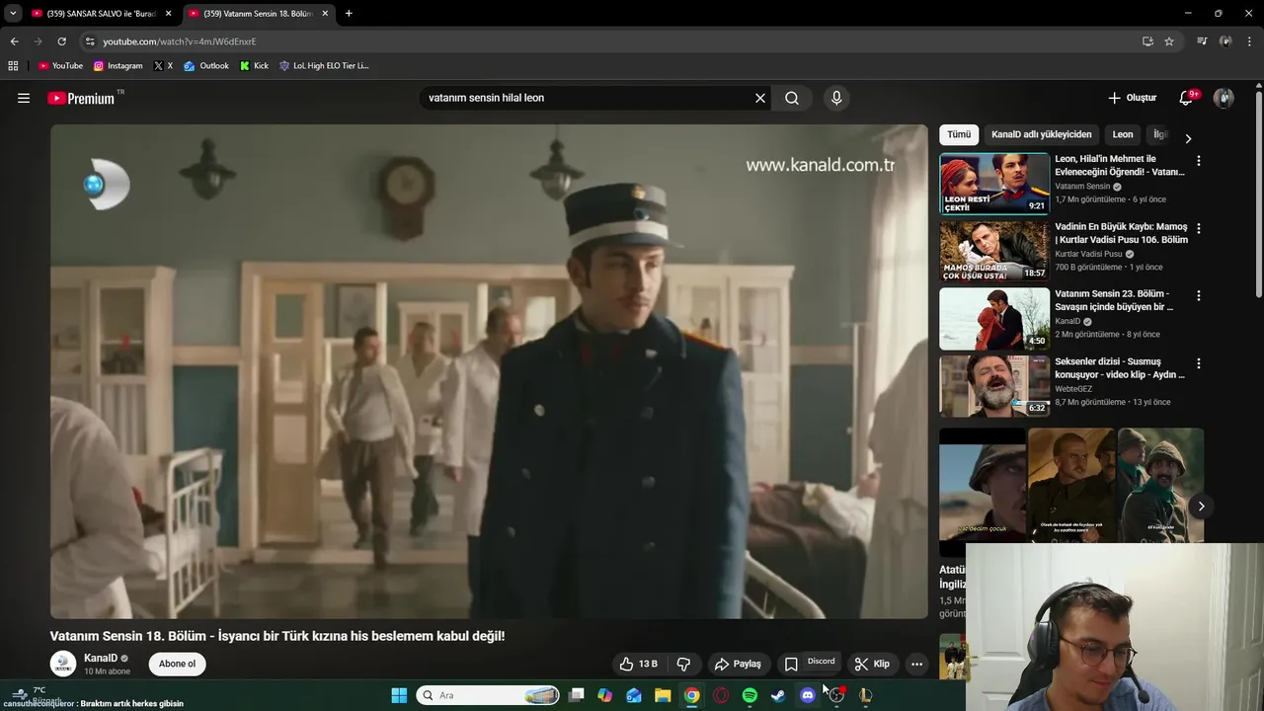Click the Paylaş share button
Viewport: 1264px width, 711px height.
pyautogui.click(x=738, y=664)
